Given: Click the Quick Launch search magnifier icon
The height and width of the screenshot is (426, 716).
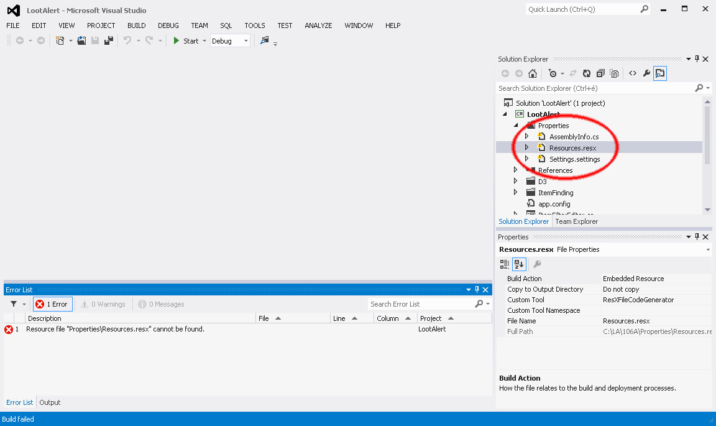Looking at the screenshot, I should point(645,9).
